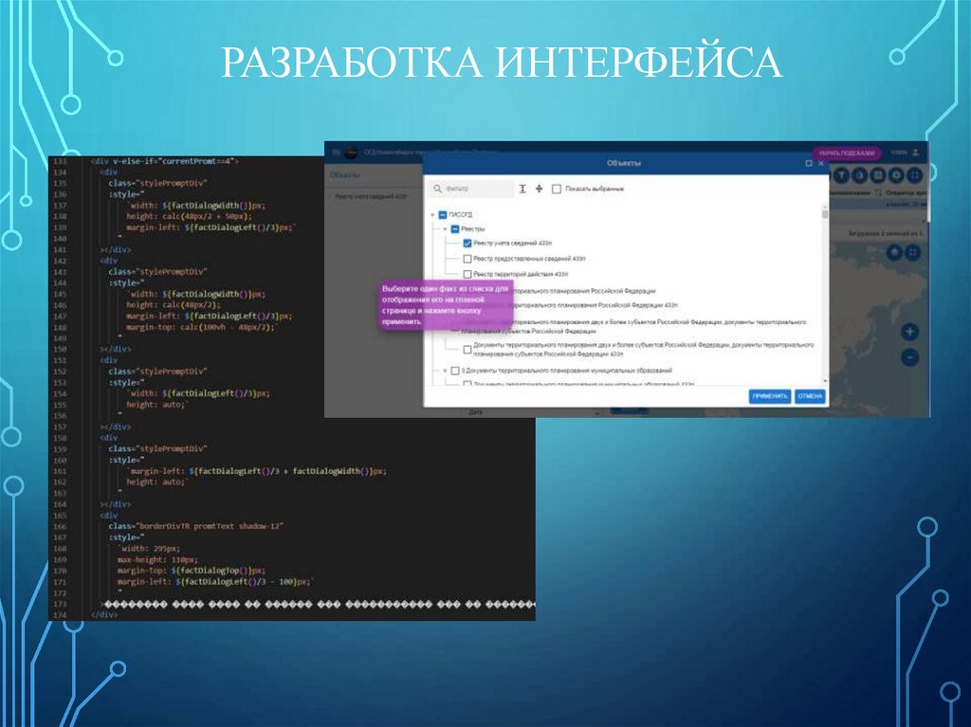Toggle the Реестры group checkbox

coord(454,229)
